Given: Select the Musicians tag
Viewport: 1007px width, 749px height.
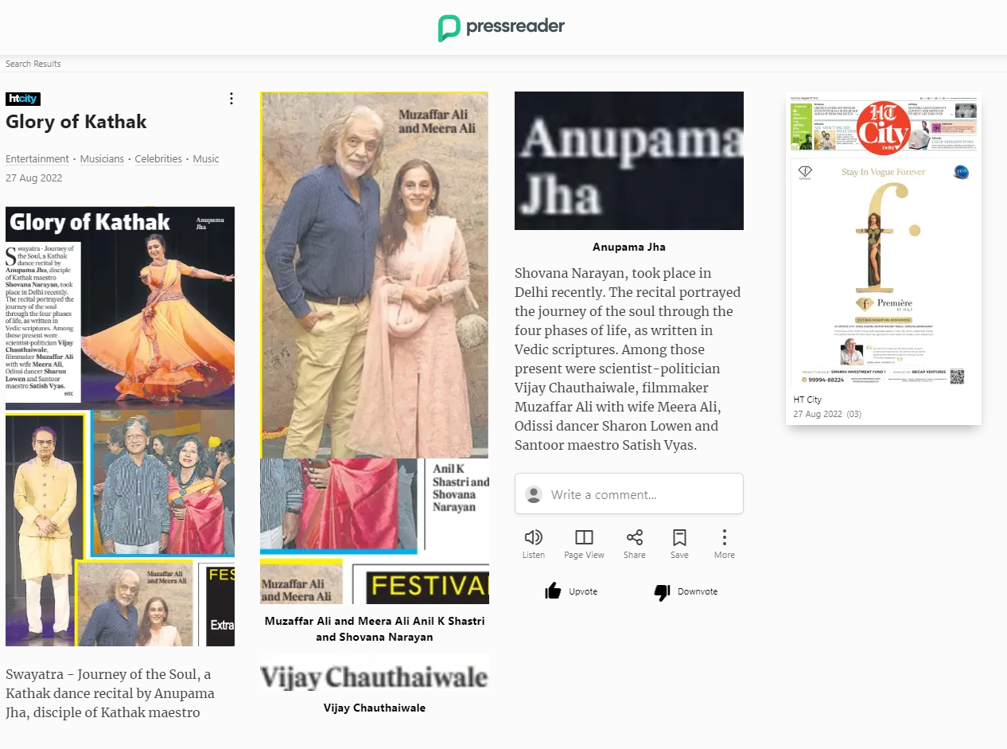Looking at the screenshot, I should click(102, 159).
